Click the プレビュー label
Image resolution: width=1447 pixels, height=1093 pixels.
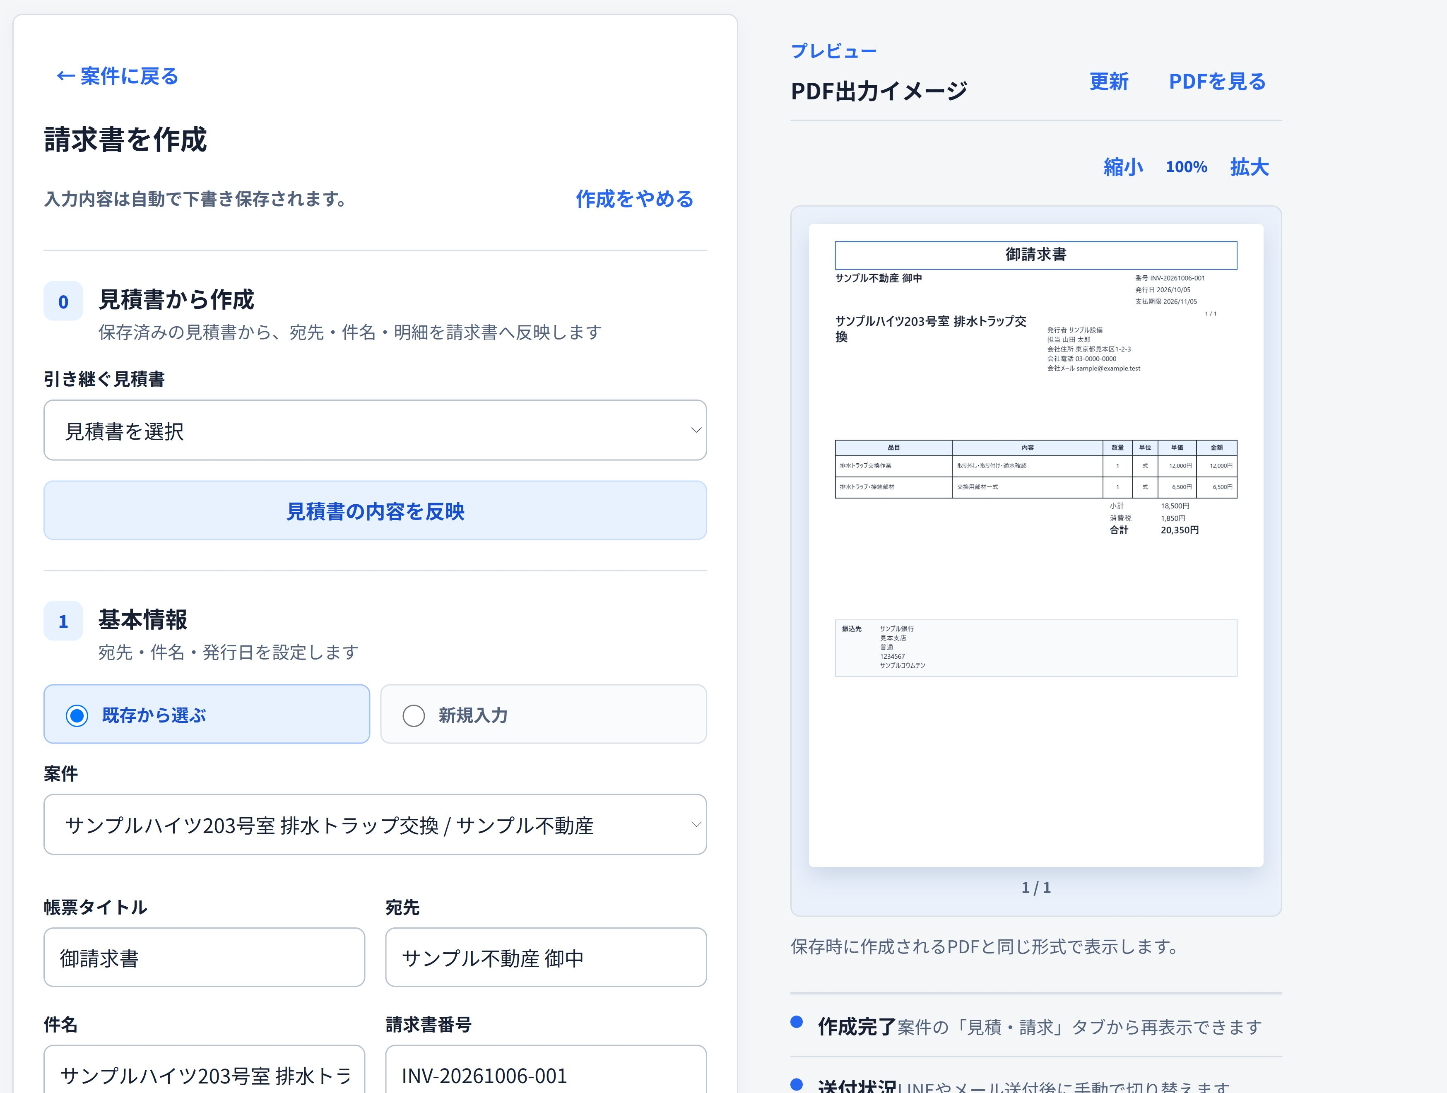point(833,51)
